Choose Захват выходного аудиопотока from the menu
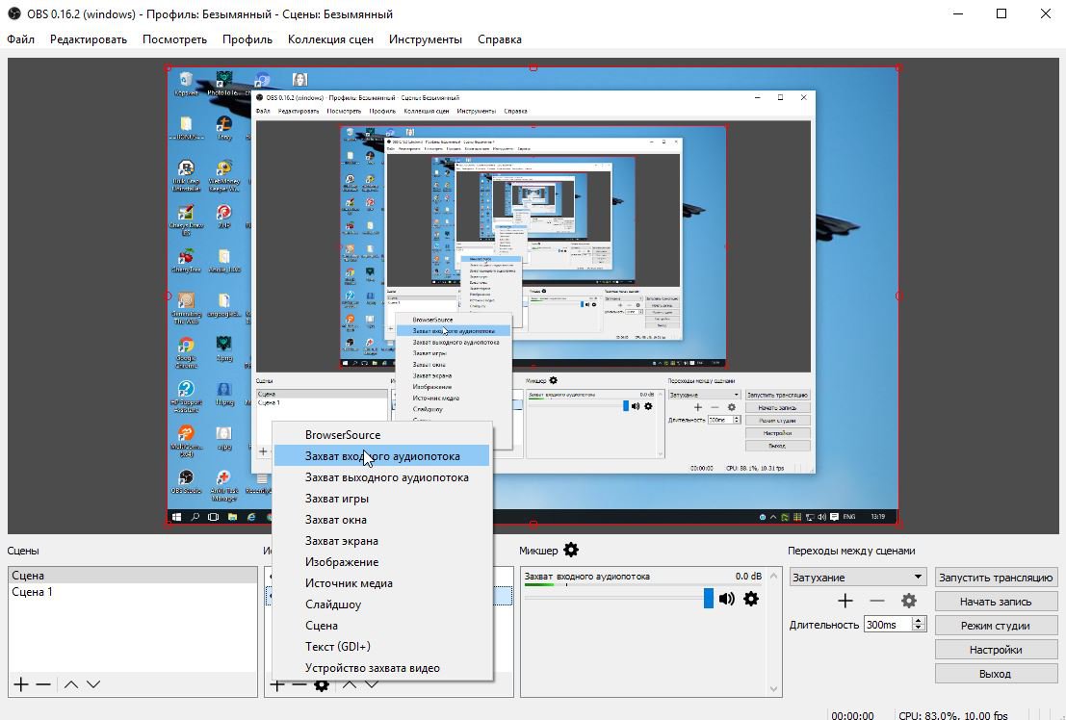 coord(382,477)
